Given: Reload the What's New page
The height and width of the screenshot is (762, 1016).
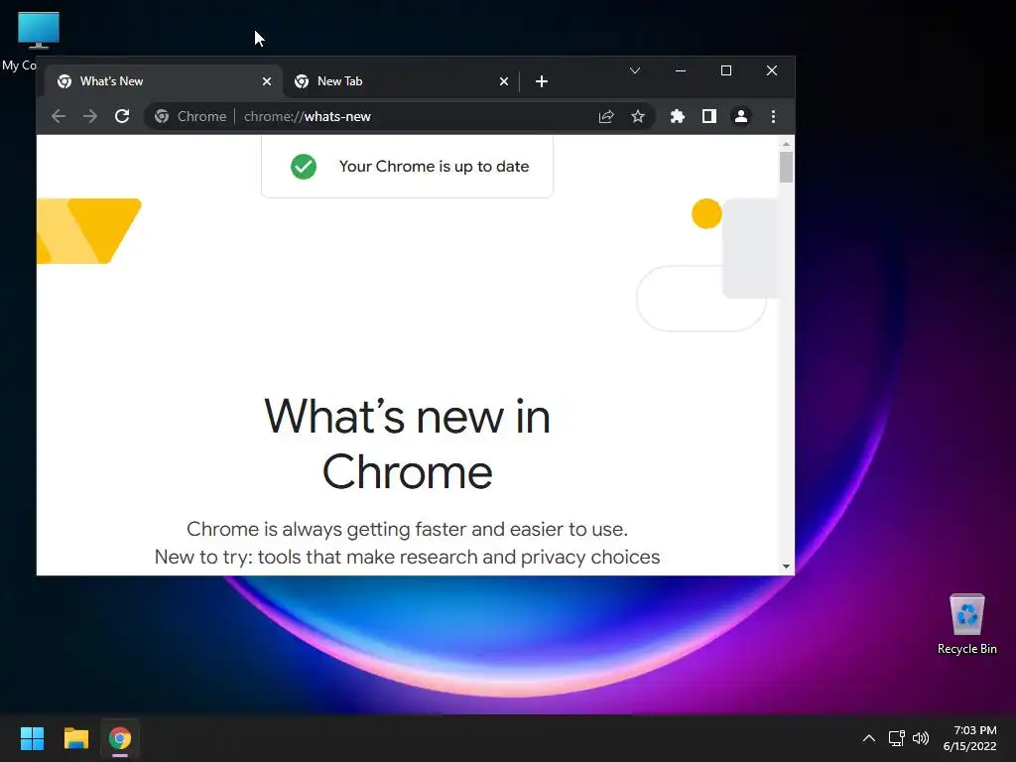Looking at the screenshot, I should (x=122, y=117).
